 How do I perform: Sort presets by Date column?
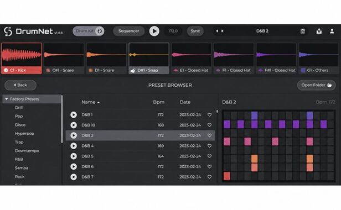click(185, 102)
